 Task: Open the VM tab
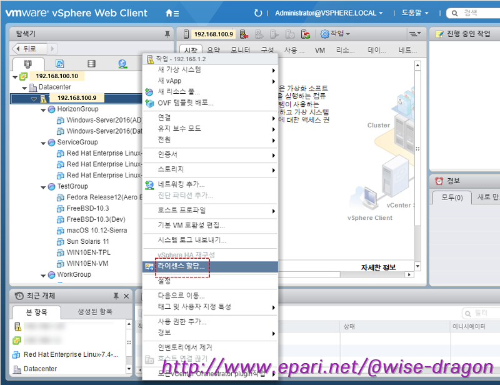click(320, 51)
